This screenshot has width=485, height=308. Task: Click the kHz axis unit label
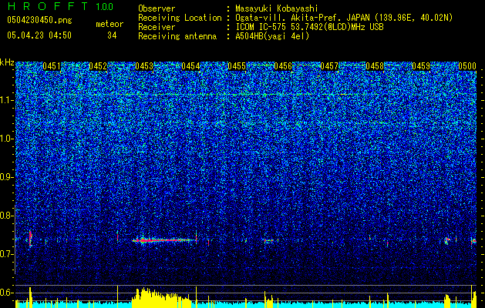coord(7,62)
